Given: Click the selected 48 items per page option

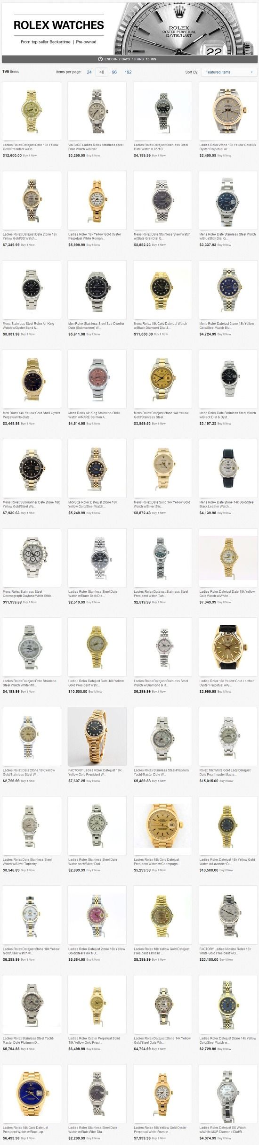Looking at the screenshot, I should tap(102, 72).
